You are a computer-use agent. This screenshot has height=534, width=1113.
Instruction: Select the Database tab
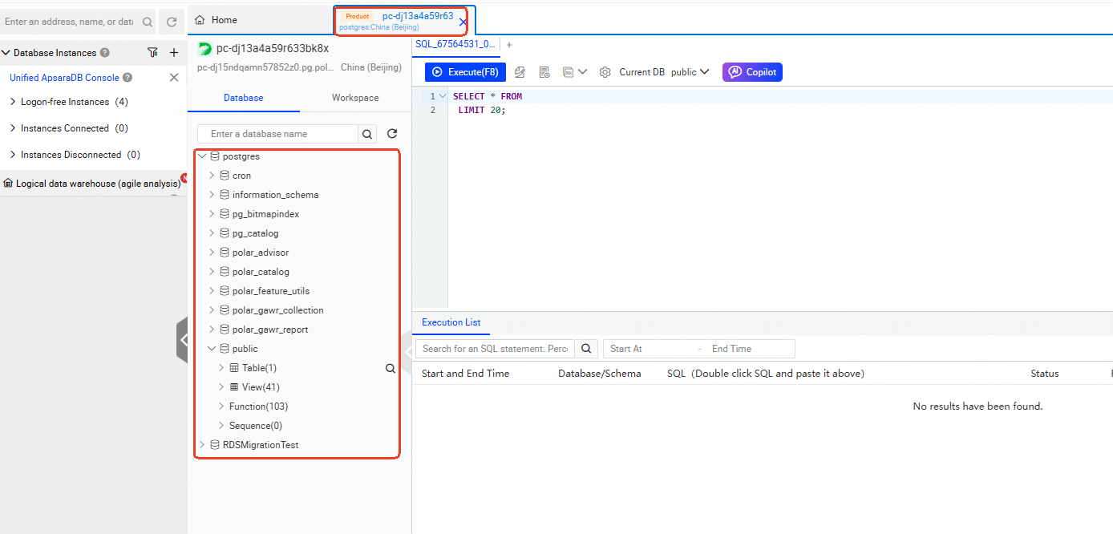(244, 98)
